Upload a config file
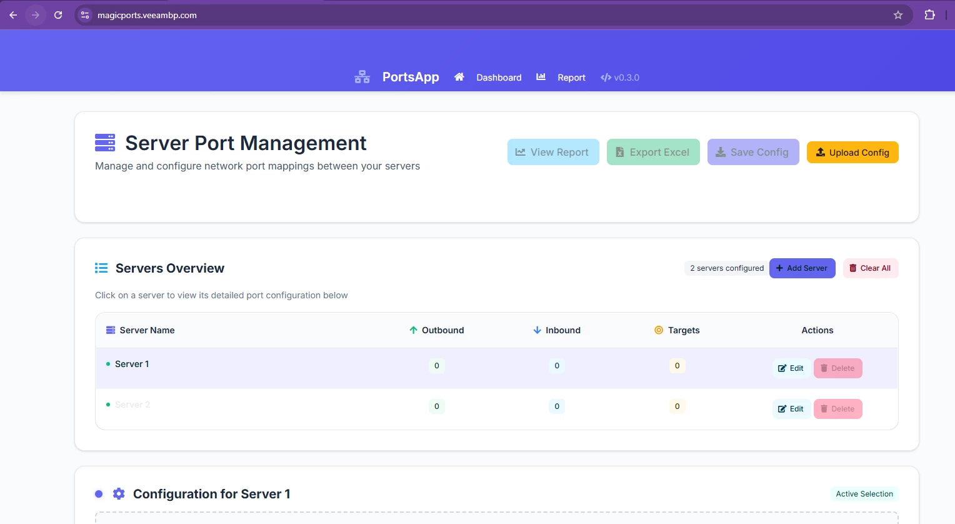The width and height of the screenshot is (955, 524). pos(852,153)
